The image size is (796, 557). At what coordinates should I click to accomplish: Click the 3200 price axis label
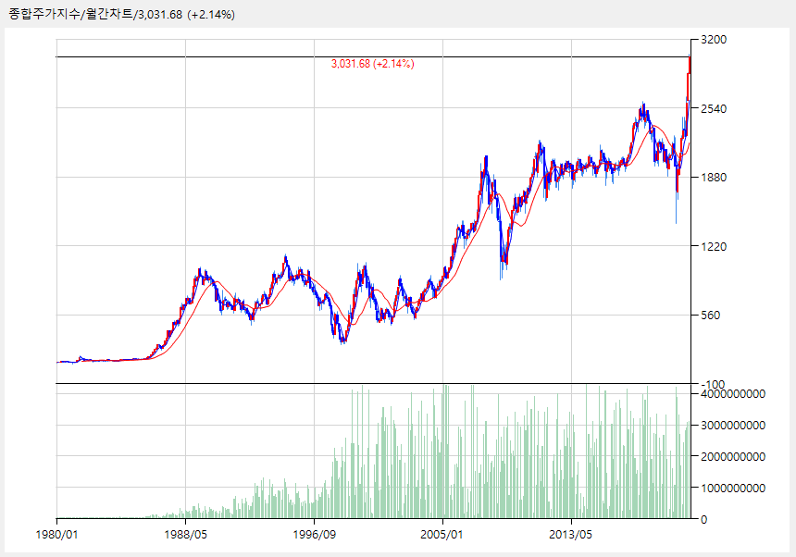pos(714,40)
